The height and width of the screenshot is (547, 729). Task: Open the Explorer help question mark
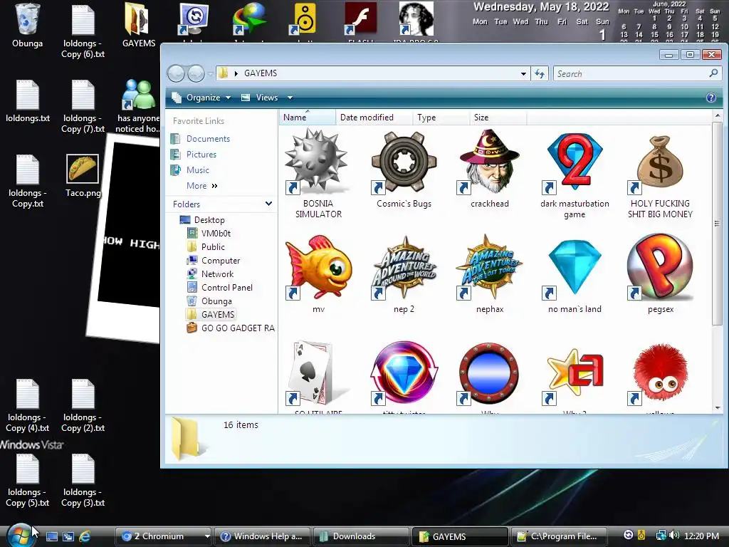(710, 98)
